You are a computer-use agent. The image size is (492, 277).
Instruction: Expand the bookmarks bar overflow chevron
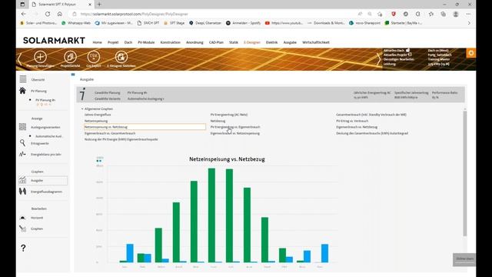(469, 23)
